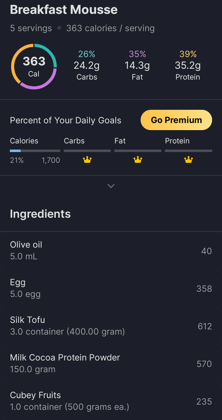Viewport: 222px width, 420px height.
Task: Click the 39% Protein macro stat
Action: pos(188,65)
